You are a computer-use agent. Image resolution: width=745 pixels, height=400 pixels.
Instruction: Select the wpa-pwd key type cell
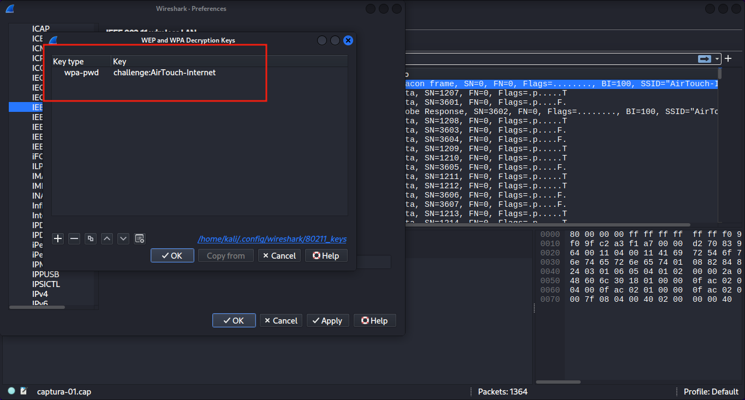click(81, 73)
